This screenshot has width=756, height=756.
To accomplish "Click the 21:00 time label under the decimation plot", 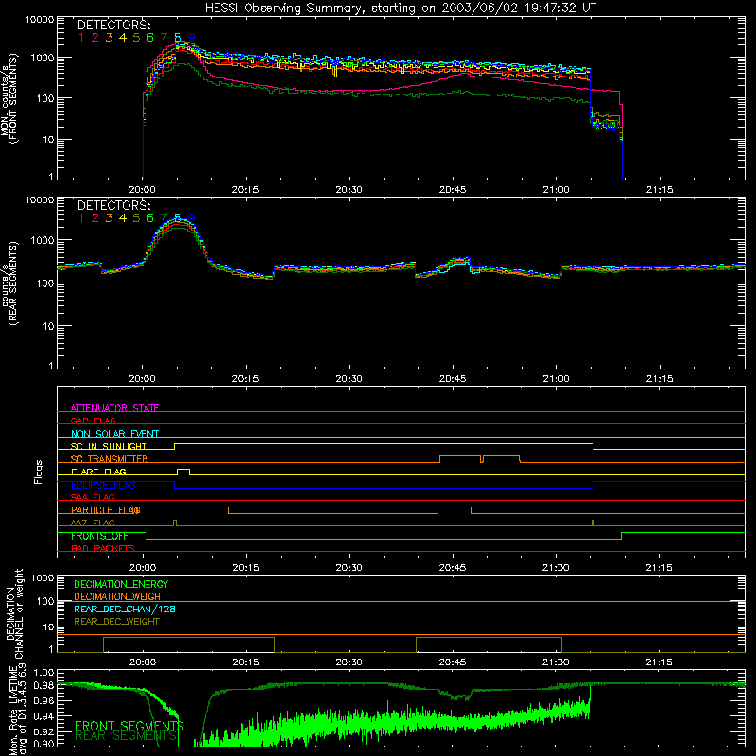I will (556, 662).
